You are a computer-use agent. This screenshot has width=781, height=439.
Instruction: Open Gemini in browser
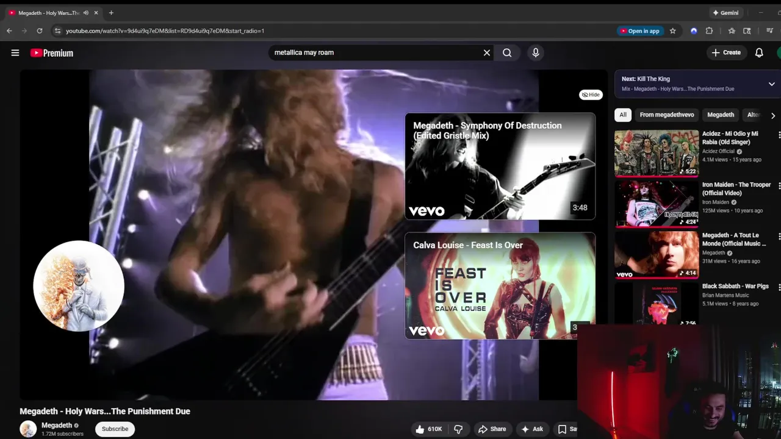click(x=725, y=13)
